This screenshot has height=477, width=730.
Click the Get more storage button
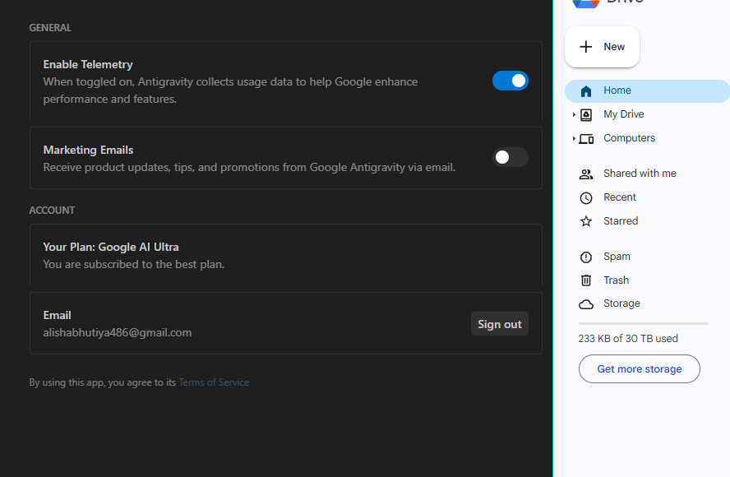[639, 369]
